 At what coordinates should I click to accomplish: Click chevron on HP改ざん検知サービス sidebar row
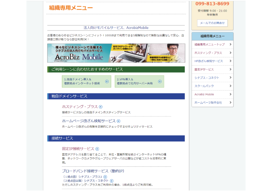coord(230,61)
